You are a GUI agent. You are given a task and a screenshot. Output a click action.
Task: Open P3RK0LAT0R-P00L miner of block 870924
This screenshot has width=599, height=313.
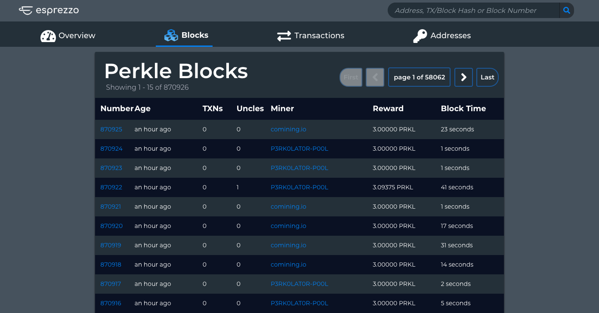[x=299, y=149]
